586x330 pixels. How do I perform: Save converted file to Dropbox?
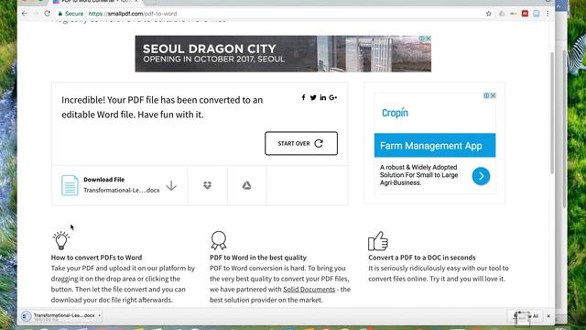[208, 185]
